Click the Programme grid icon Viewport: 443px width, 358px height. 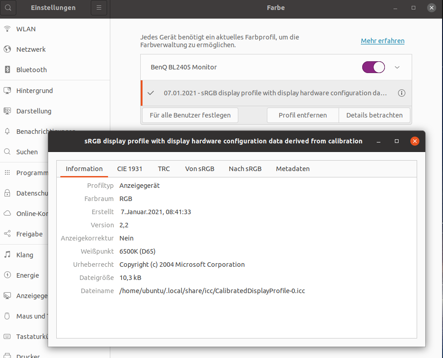coord(7,172)
